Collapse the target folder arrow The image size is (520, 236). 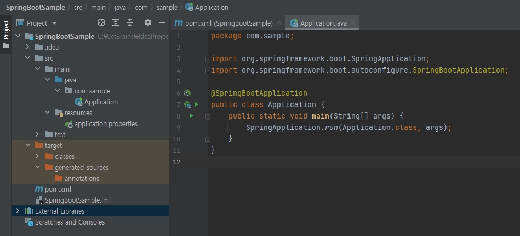click(27, 145)
